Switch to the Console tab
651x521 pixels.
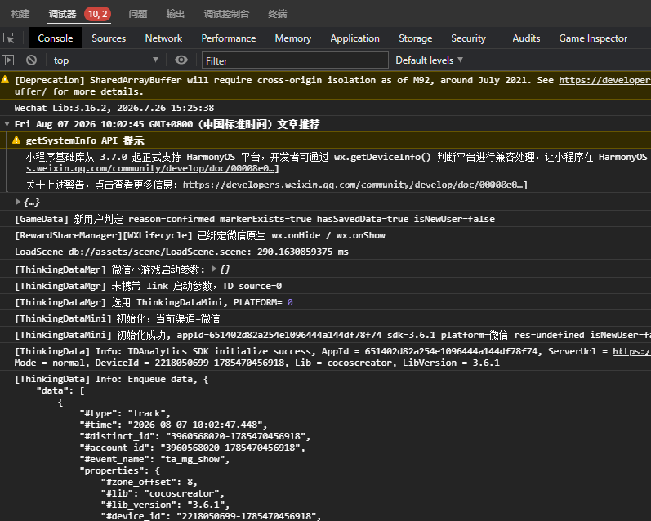pos(56,38)
